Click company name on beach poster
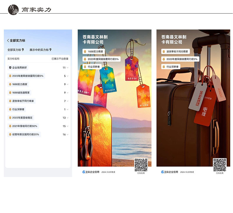The width and height of the screenshot is (233, 213). [95, 40]
